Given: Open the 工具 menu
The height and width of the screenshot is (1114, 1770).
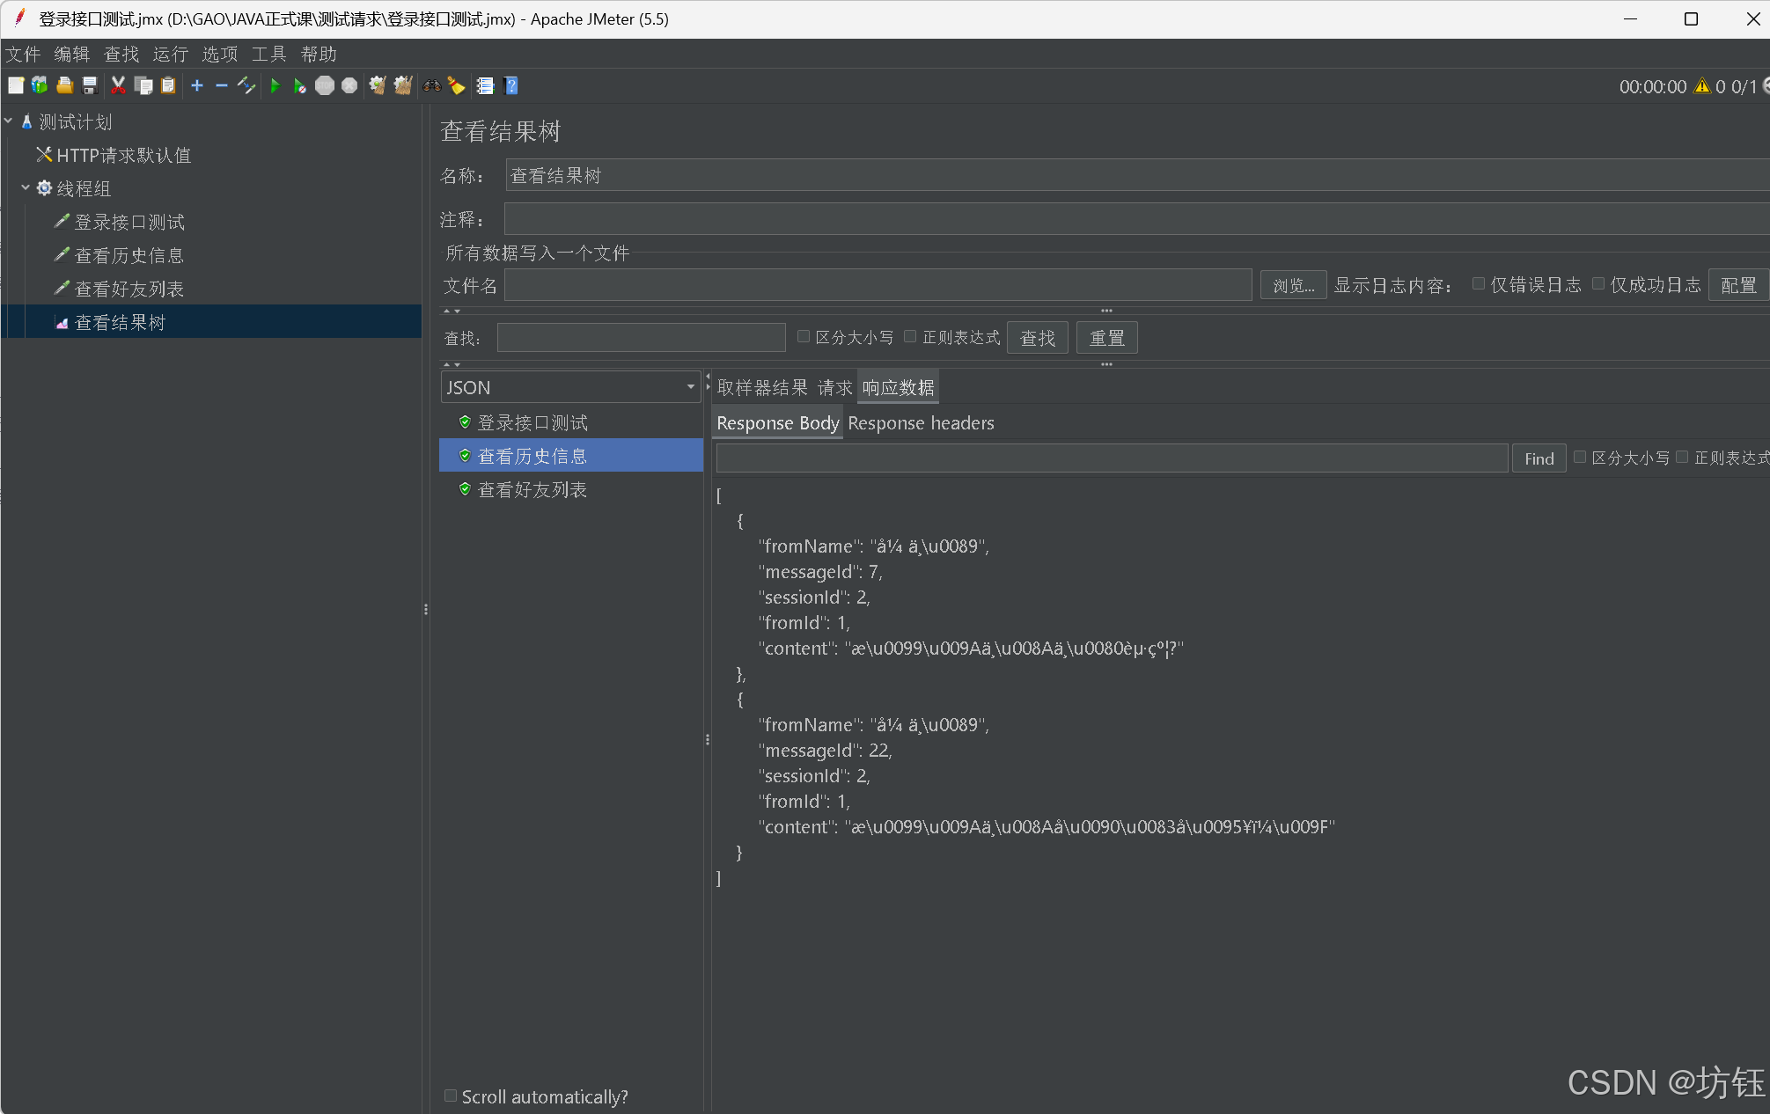Looking at the screenshot, I should click(269, 55).
